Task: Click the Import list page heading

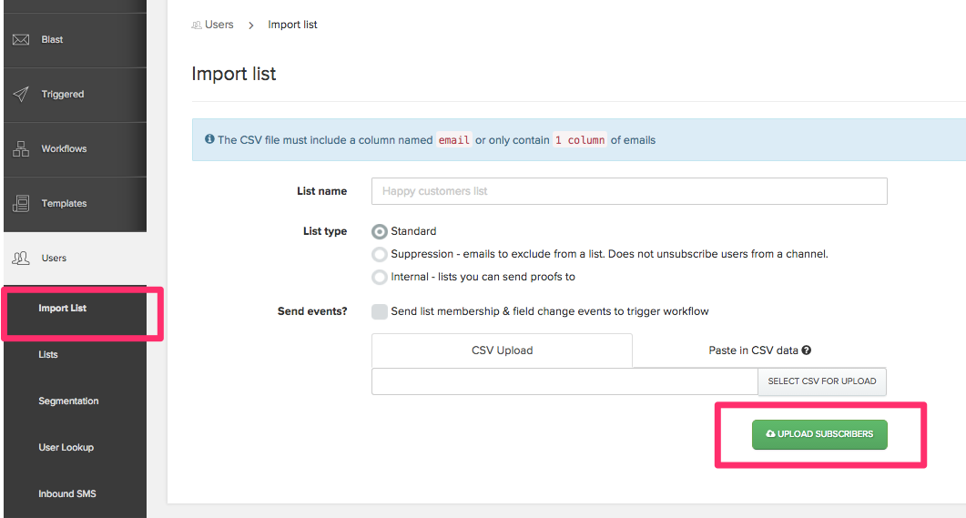Action: coord(233,74)
